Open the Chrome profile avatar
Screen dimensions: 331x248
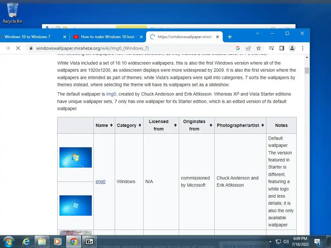pos(292,48)
